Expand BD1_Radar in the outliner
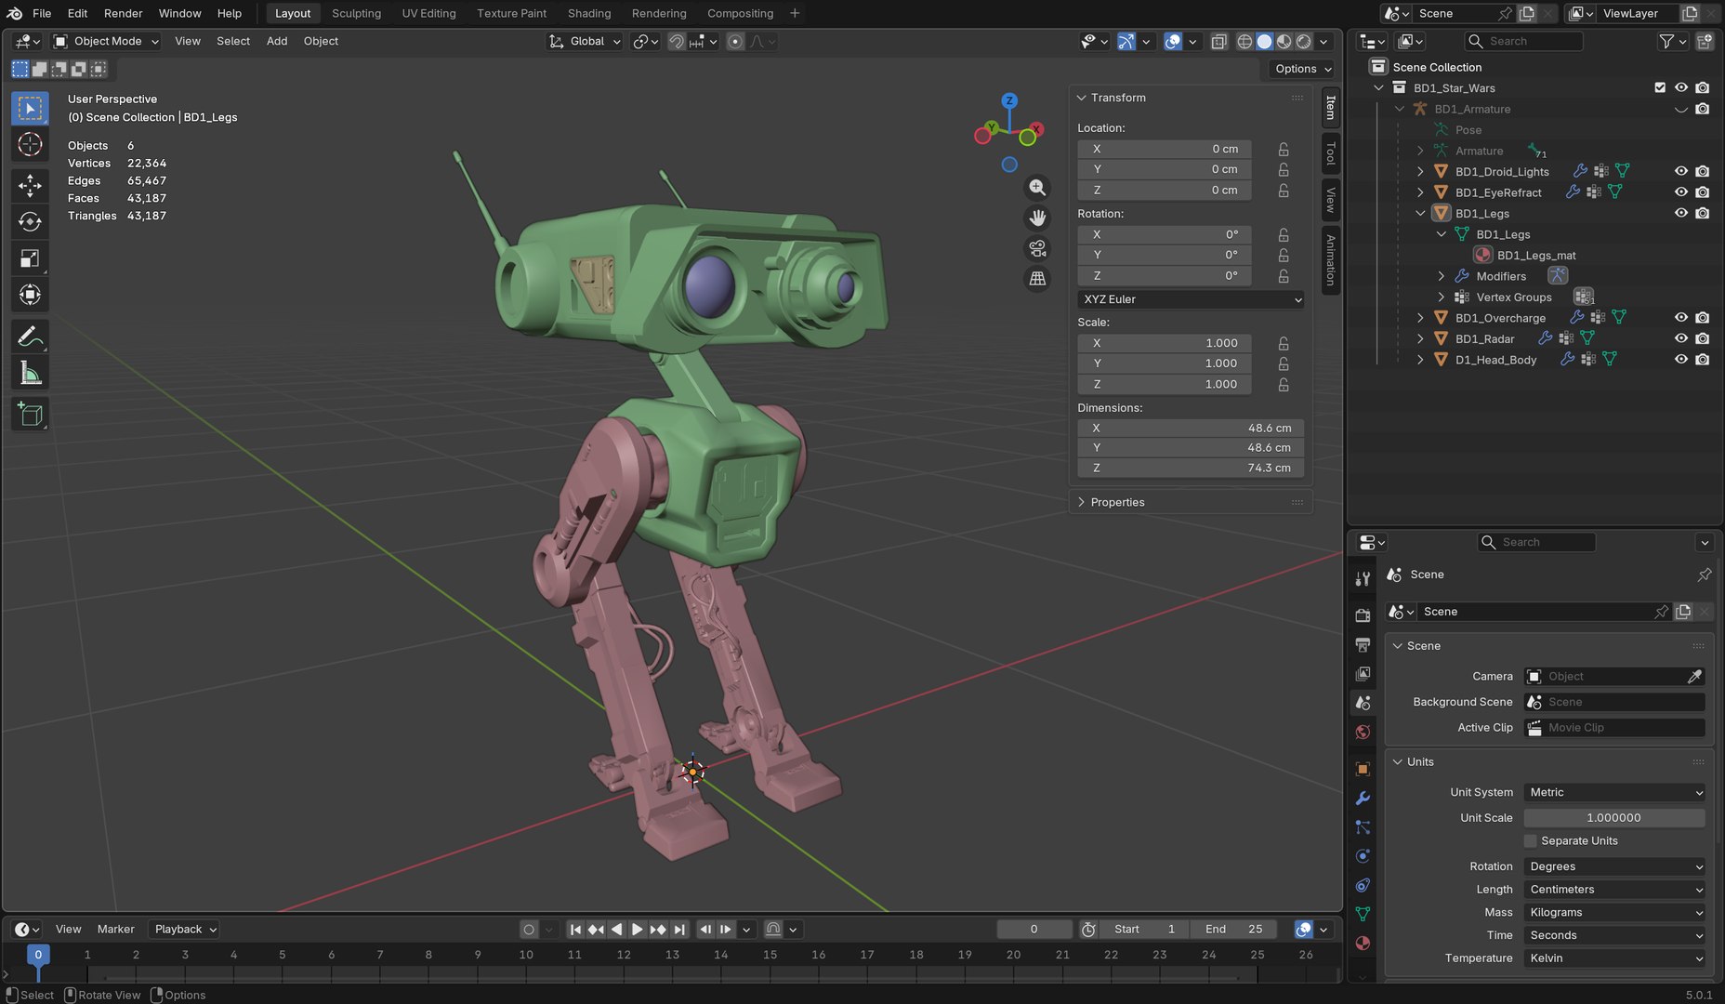Viewport: 1725px width, 1004px height. (1419, 338)
